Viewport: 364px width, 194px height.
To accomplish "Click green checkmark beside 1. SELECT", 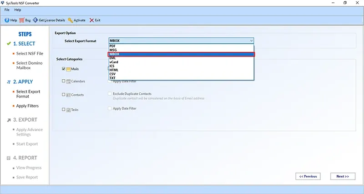I will point(9,43).
